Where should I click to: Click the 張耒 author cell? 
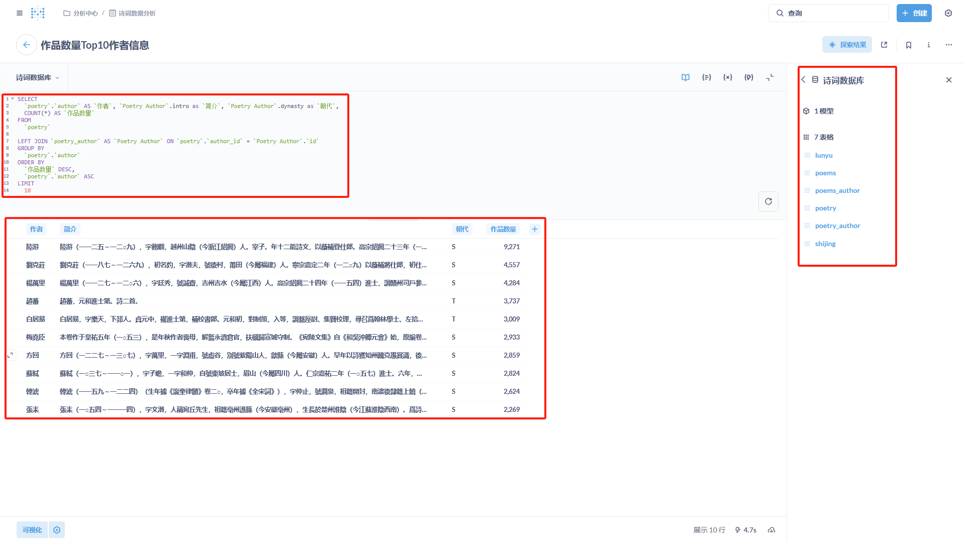point(33,409)
